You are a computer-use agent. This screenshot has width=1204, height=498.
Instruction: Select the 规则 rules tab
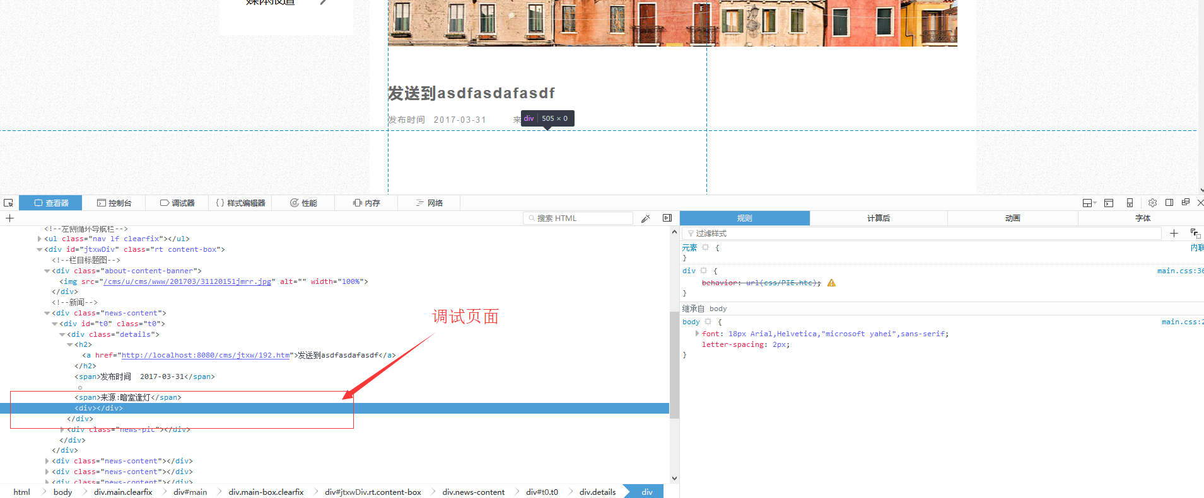(x=745, y=218)
